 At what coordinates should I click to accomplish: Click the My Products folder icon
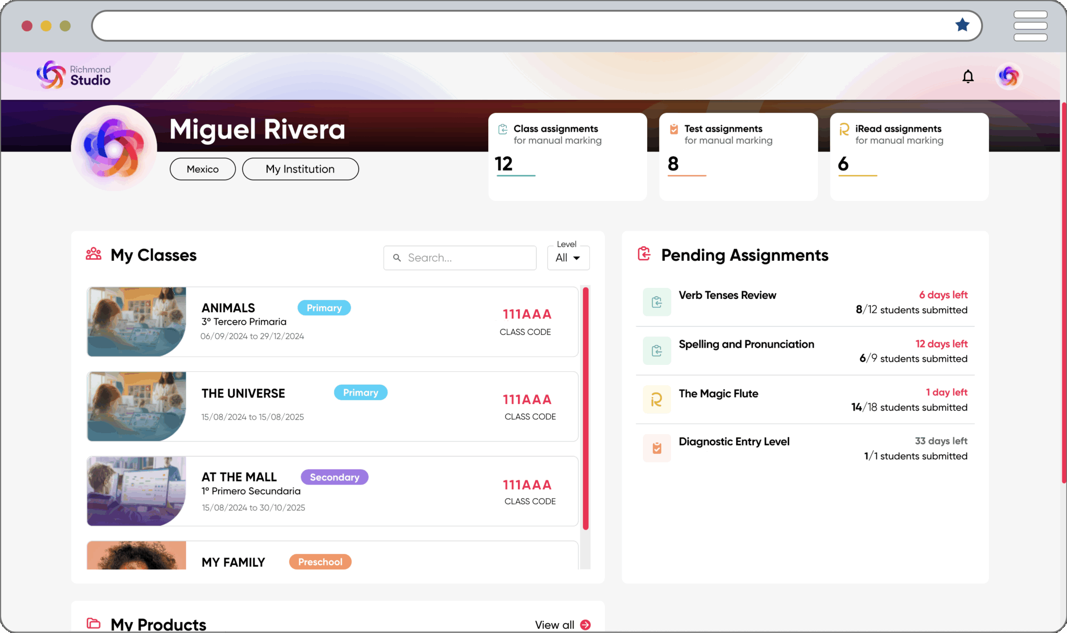(x=94, y=623)
